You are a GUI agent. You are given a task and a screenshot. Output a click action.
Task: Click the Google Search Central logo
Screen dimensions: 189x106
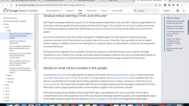point(20,11)
